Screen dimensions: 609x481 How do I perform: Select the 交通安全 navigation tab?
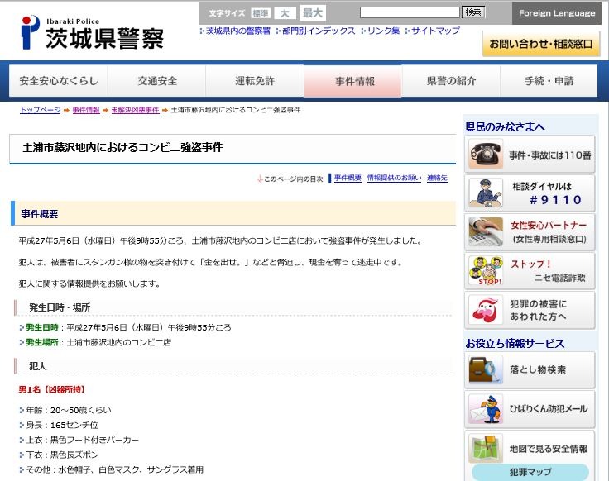156,82
